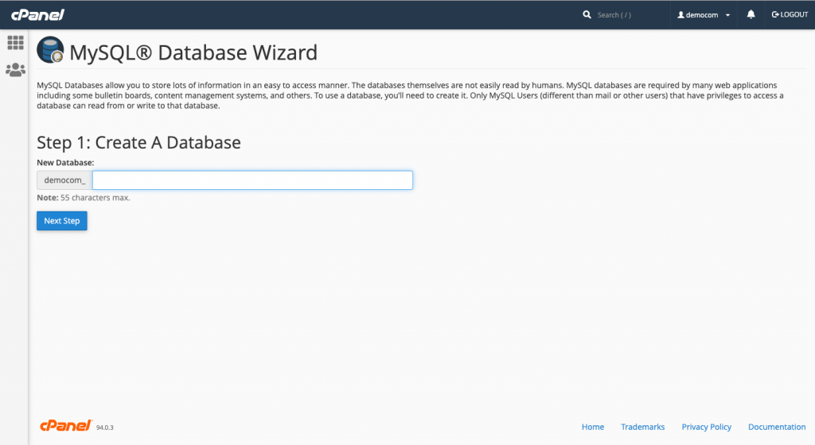Click the orange cPanel footer logo
The image size is (815, 445).
(66, 425)
